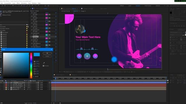The width and height of the screenshot is (186, 104).
Task: Click eyedropper beside Color A color swatch
Action: pyautogui.click(x=49, y=25)
